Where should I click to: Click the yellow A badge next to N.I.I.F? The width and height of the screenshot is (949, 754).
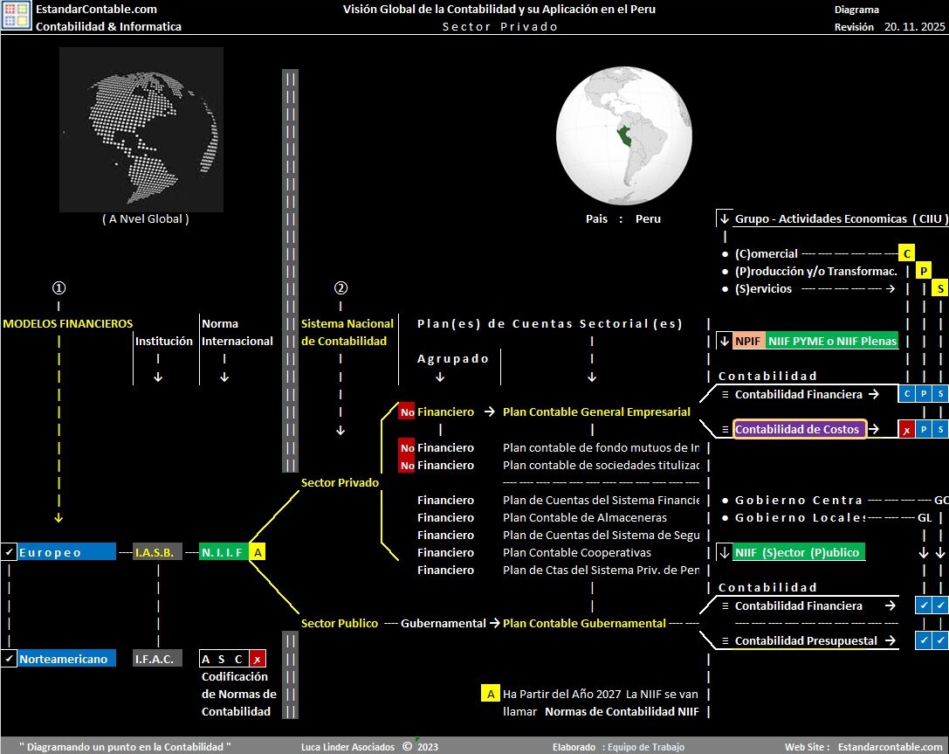pyautogui.click(x=258, y=552)
